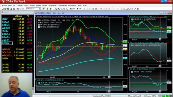The image size is (173, 97).
Task: Select the vertical tile layout icon
Action: click(96, 9)
